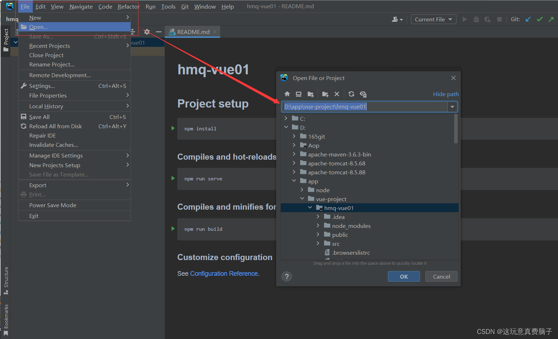Hide path in the Open dialog
This screenshot has width=558, height=339.
pyautogui.click(x=446, y=94)
